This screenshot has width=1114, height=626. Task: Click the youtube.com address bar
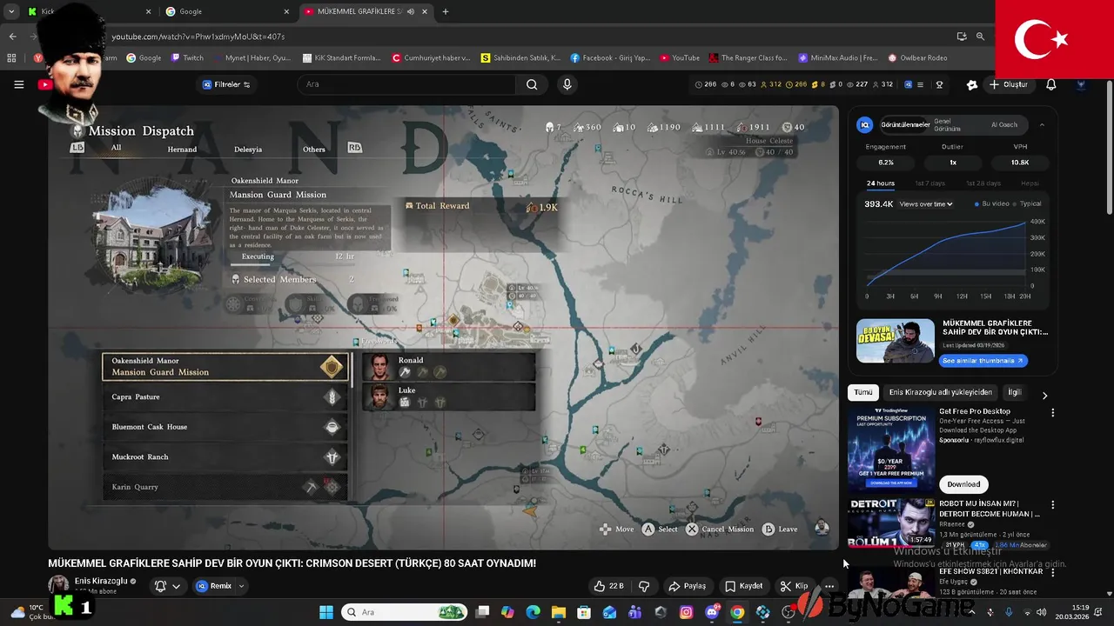[522, 37]
